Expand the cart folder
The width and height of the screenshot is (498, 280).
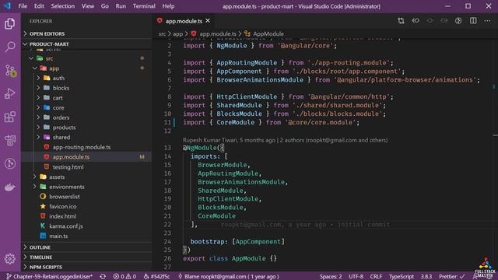[38, 98]
